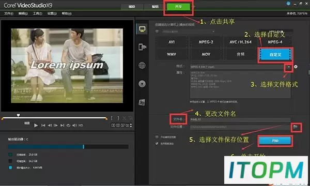310x186 pixels.
Task: Play the preview video
Action: coord(36,126)
